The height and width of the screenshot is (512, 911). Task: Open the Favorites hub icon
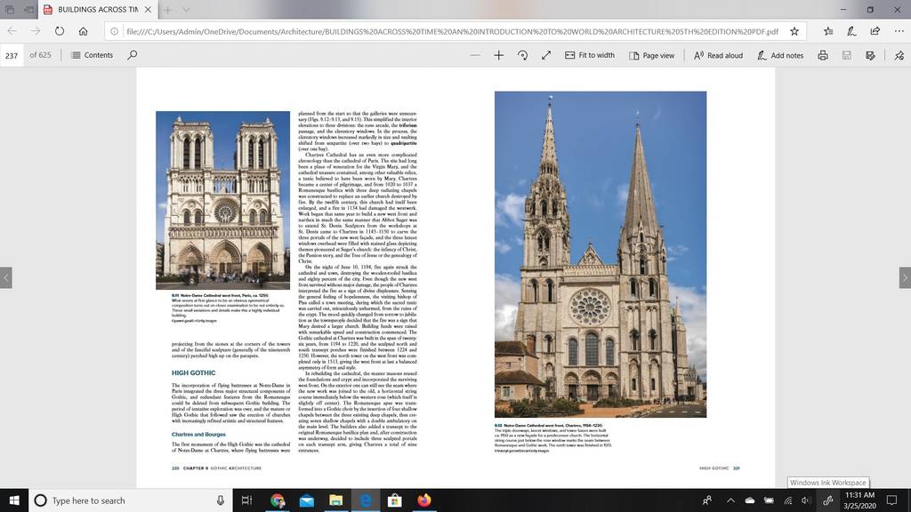tap(828, 31)
